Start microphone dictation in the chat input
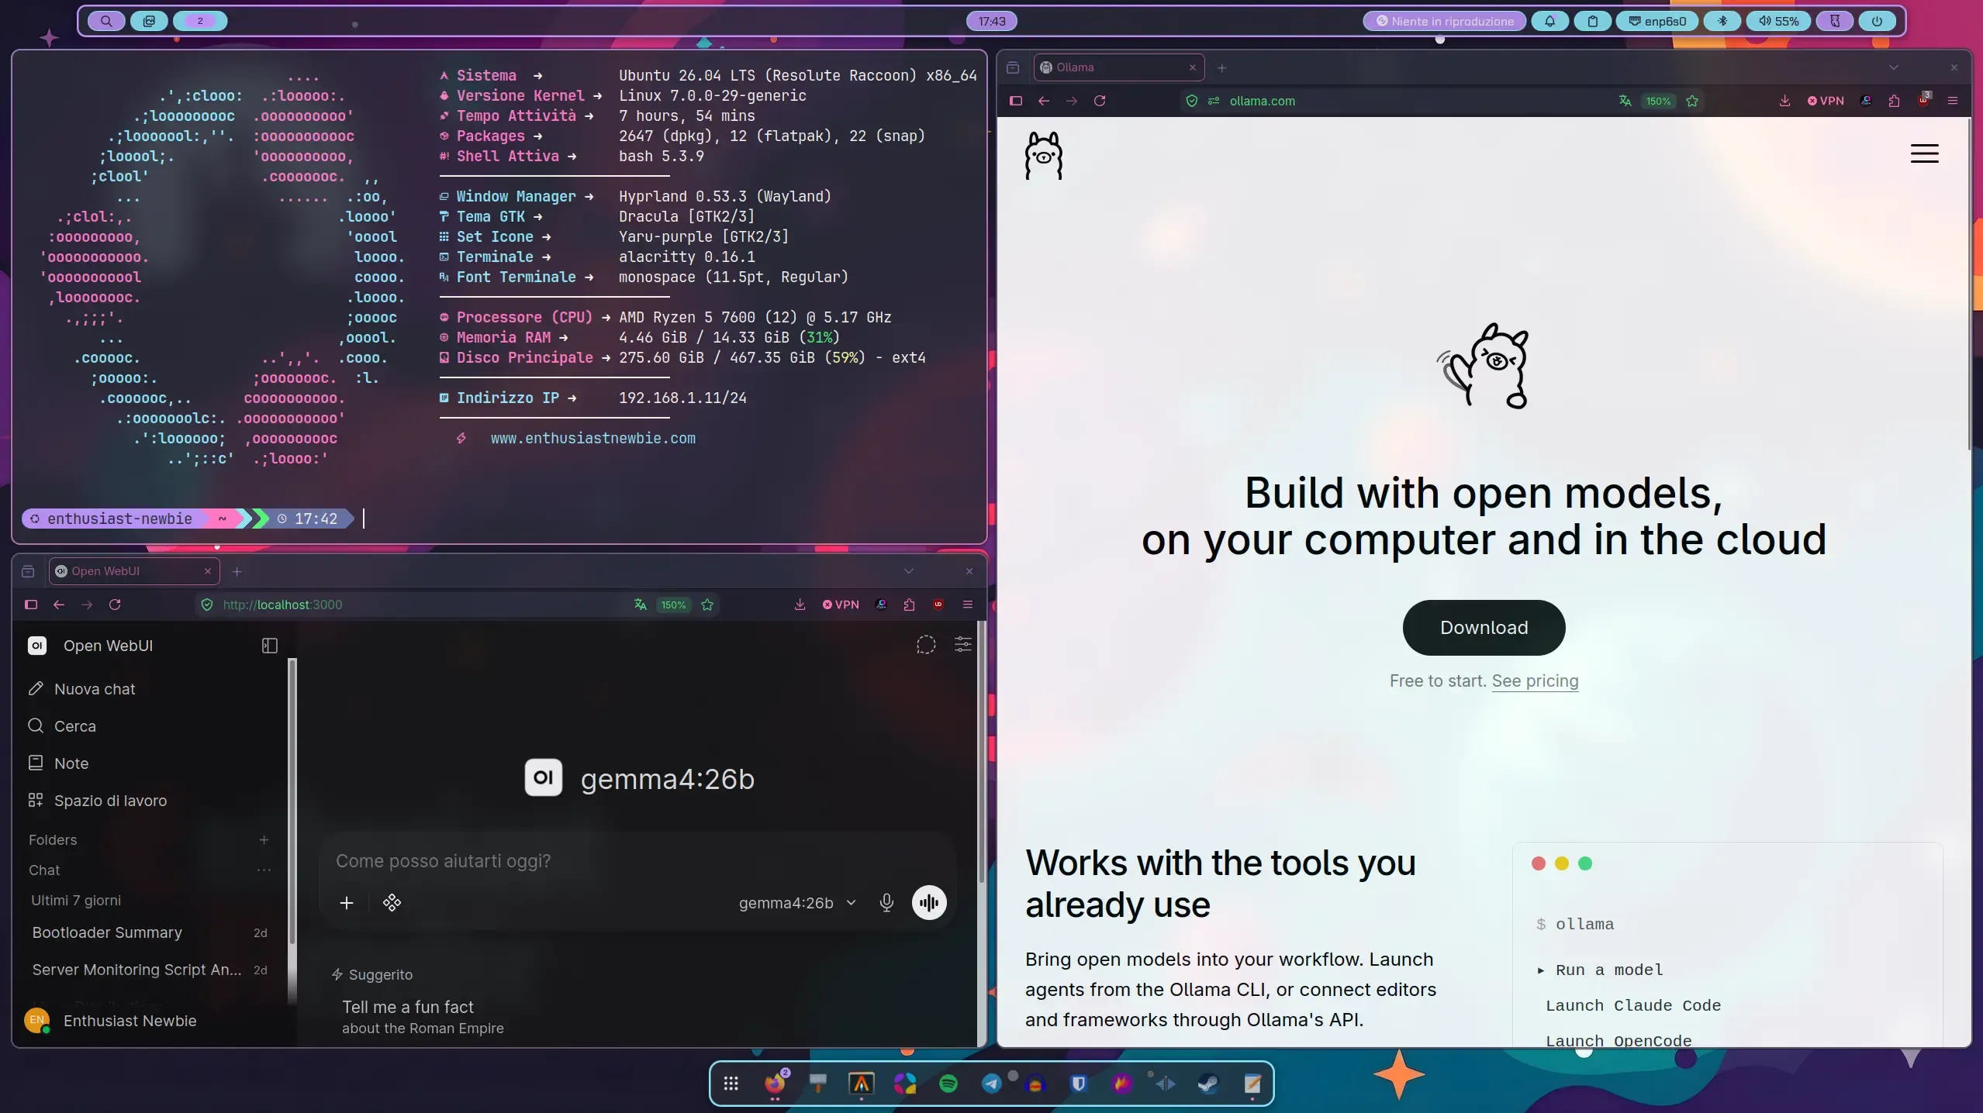Screen dimensions: 1983x1113 (886, 903)
